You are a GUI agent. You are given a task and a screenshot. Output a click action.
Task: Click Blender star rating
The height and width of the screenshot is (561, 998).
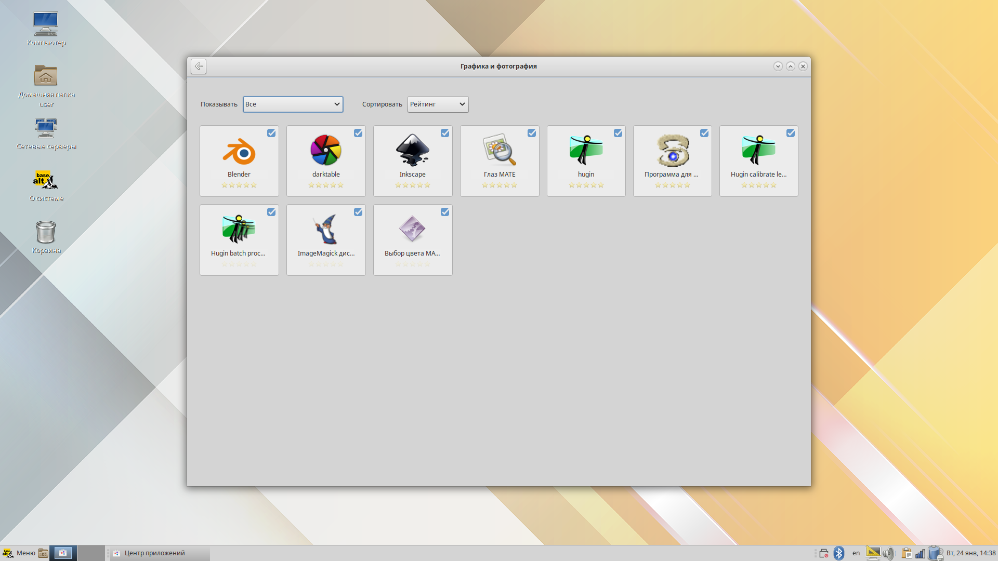pyautogui.click(x=239, y=185)
